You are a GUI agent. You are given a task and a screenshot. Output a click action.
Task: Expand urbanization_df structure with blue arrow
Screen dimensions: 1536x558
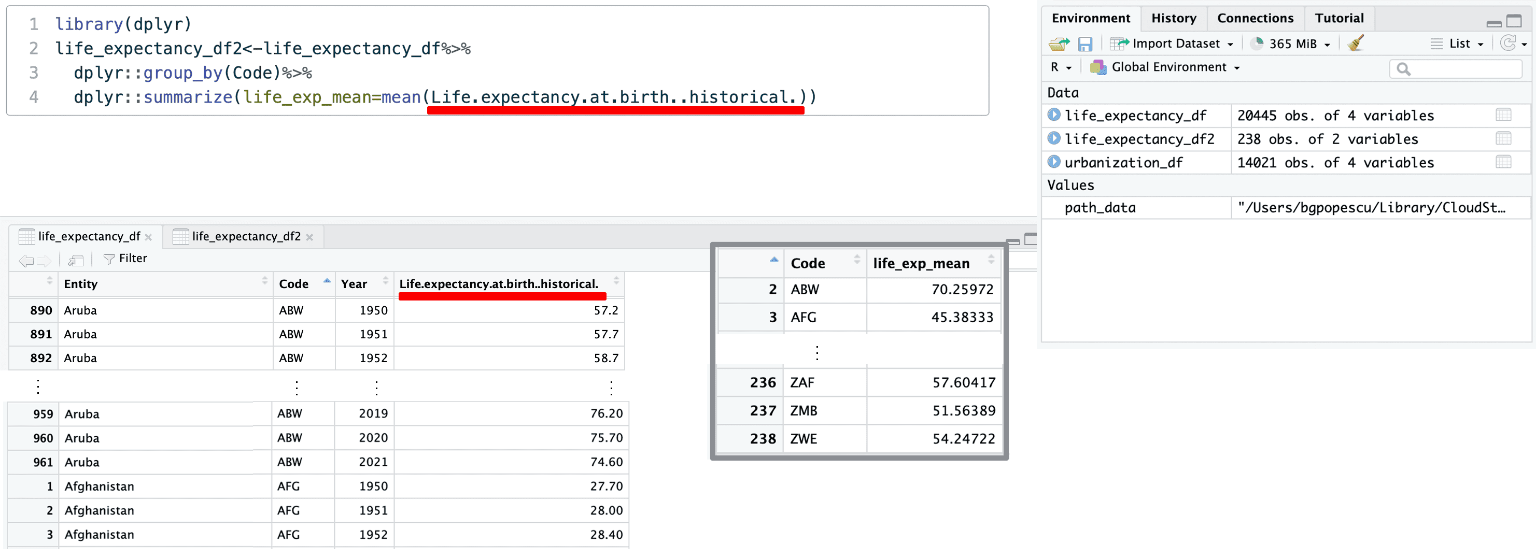tap(1053, 162)
